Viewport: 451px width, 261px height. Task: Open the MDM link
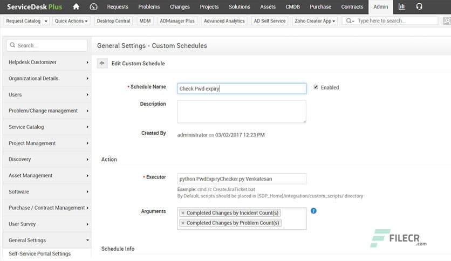145,21
